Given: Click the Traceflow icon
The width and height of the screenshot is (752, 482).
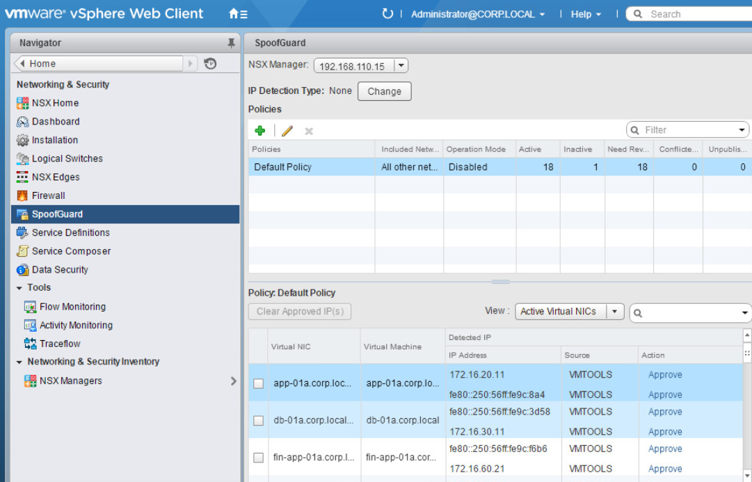Looking at the screenshot, I should click(30, 344).
